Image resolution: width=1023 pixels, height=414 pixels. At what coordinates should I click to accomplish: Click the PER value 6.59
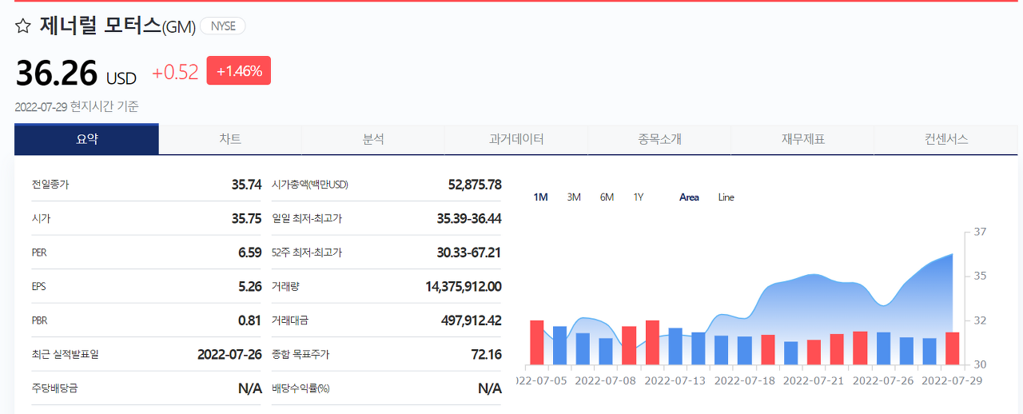tap(250, 253)
